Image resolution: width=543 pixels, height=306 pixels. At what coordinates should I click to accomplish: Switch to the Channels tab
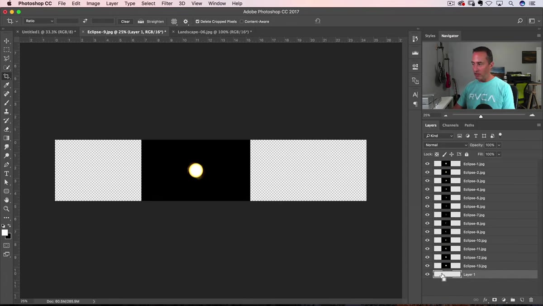coord(450,125)
